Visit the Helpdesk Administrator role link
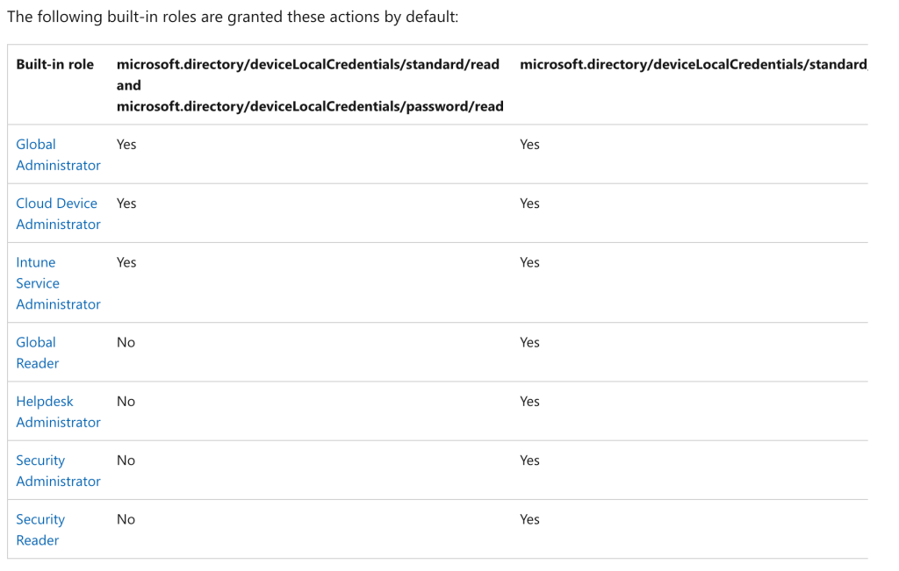The height and width of the screenshot is (571, 899). pyautogui.click(x=58, y=411)
